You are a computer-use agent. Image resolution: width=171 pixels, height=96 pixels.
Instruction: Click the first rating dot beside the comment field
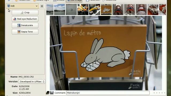154,93
